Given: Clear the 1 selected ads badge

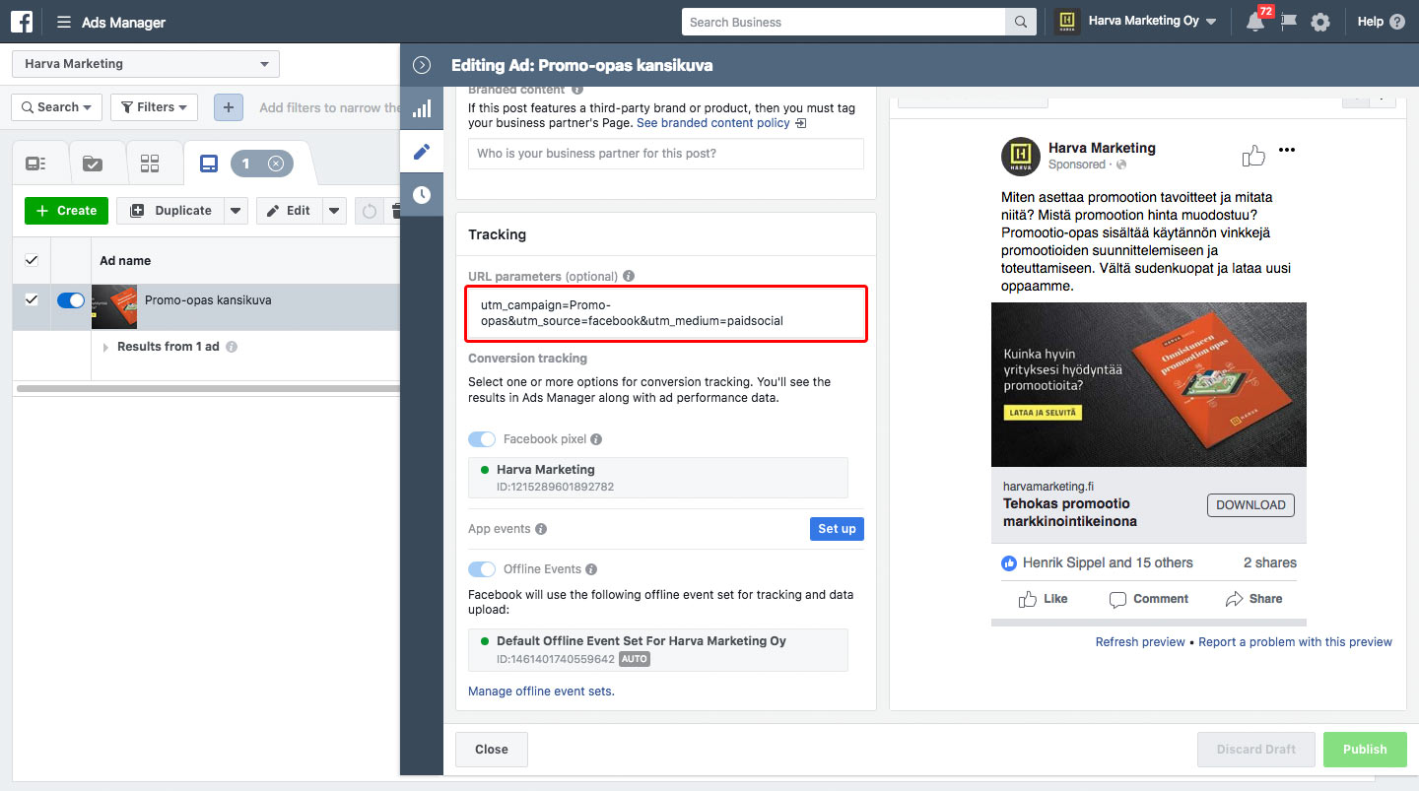Looking at the screenshot, I should click(276, 164).
